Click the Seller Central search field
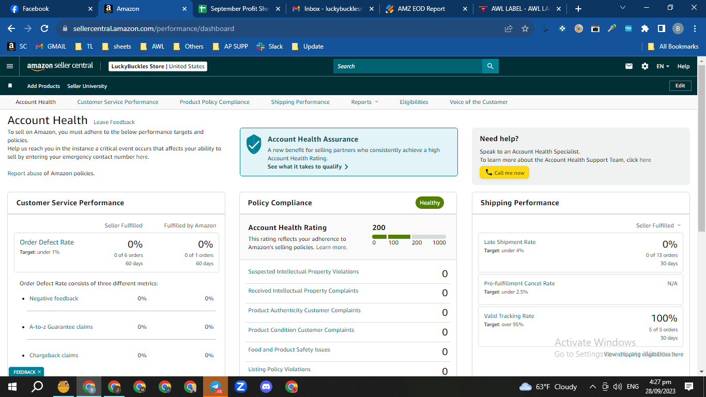The width and height of the screenshot is (706, 397). 408,66
